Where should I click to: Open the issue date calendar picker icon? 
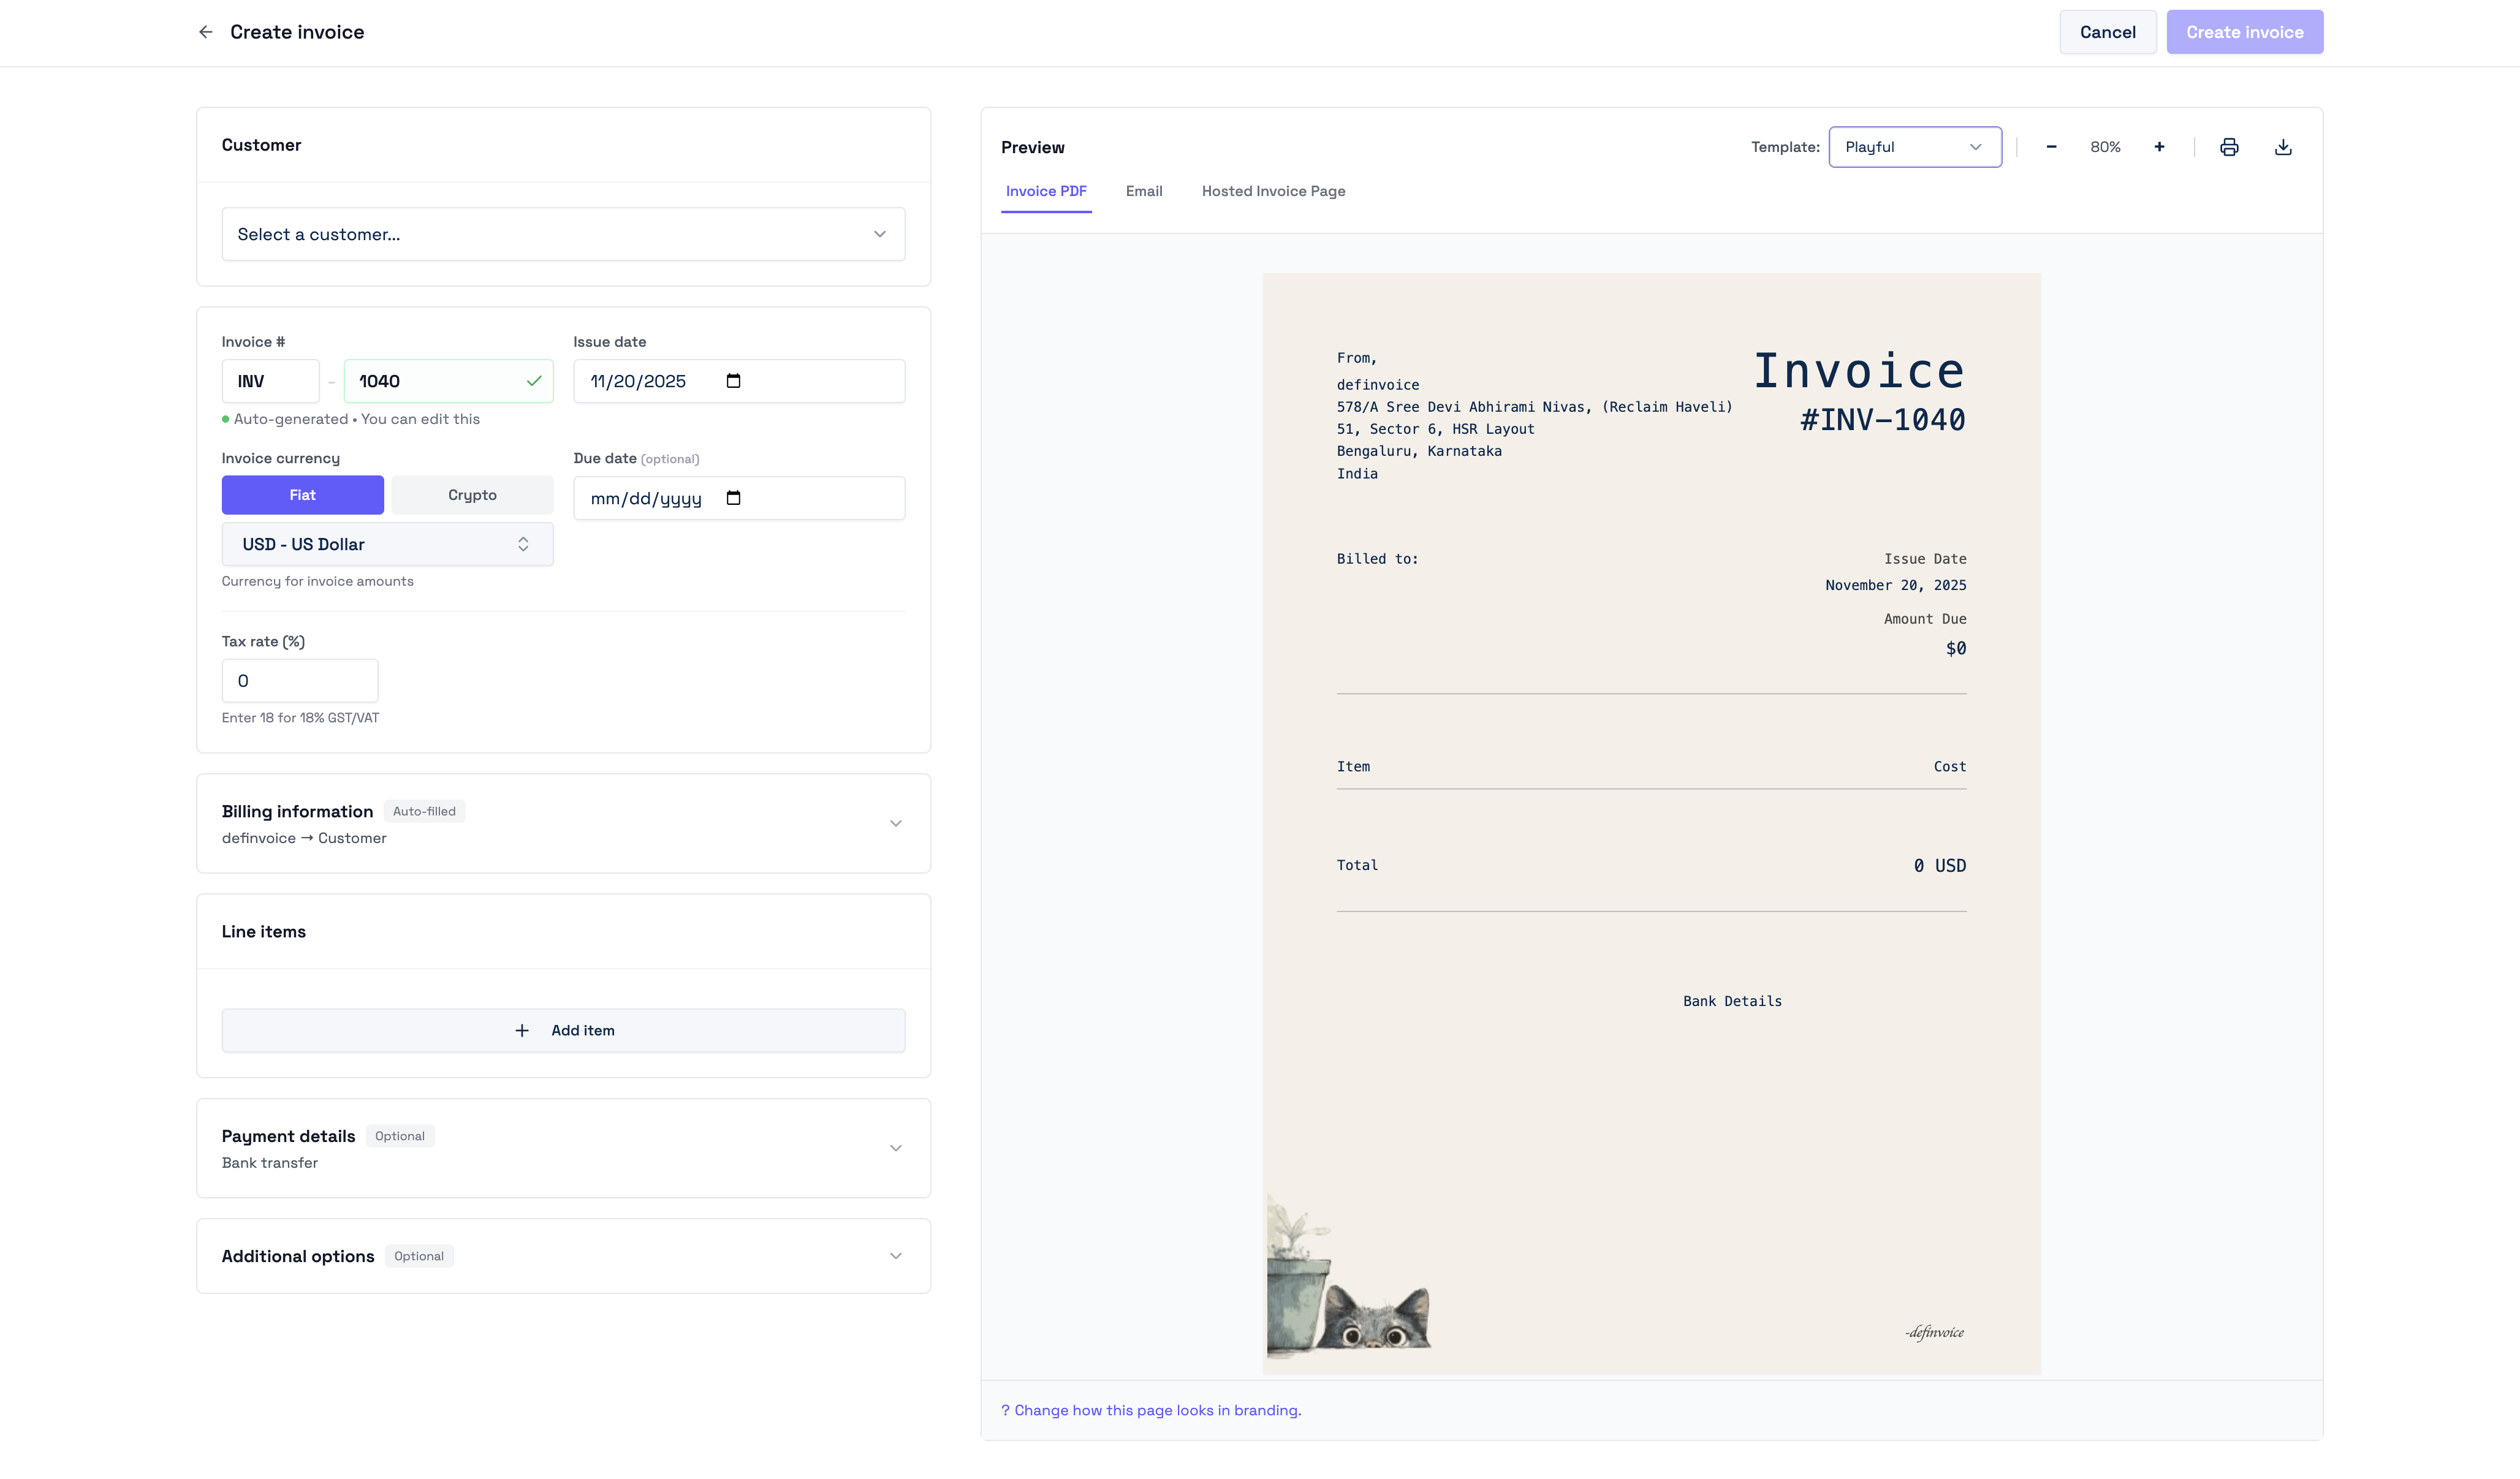(733, 381)
